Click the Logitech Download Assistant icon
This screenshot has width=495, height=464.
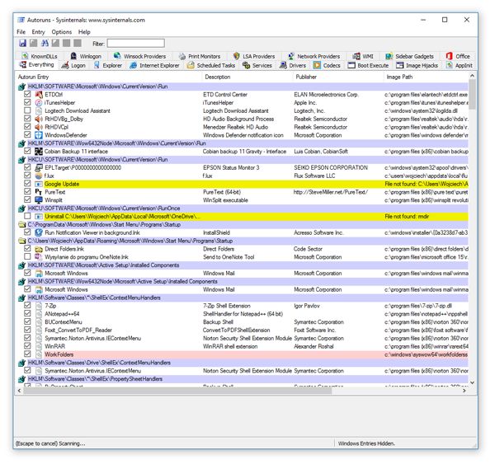click(39, 110)
